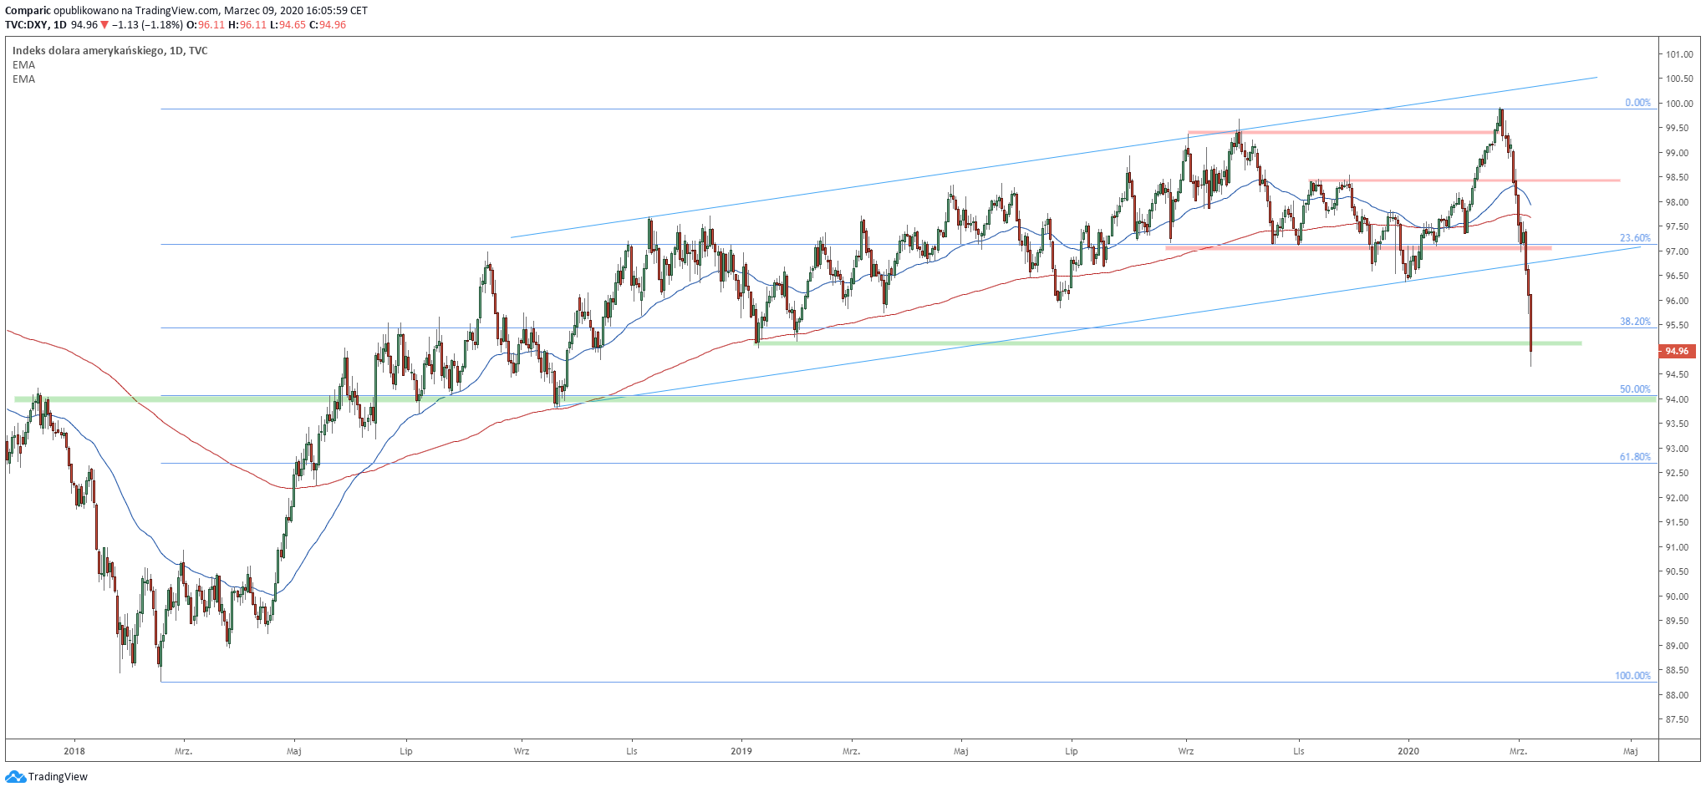Image resolution: width=1706 pixels, height=792 pixels.
Task: Click the C:94.96 close value in header
Action: click(x=328, y=25)
